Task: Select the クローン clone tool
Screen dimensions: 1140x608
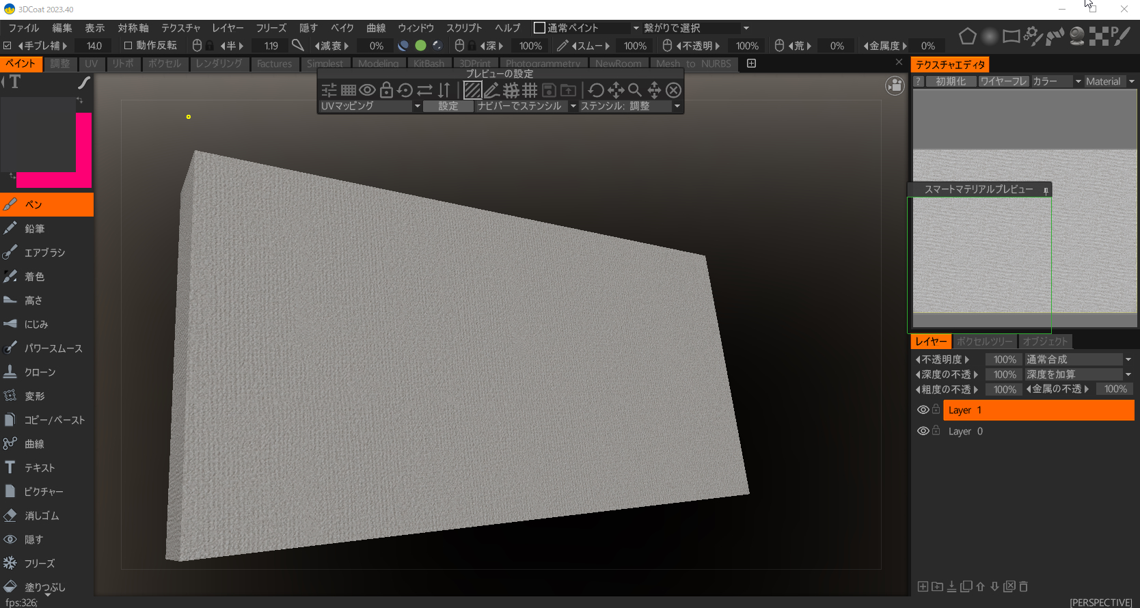Action: tap(40, 372)
